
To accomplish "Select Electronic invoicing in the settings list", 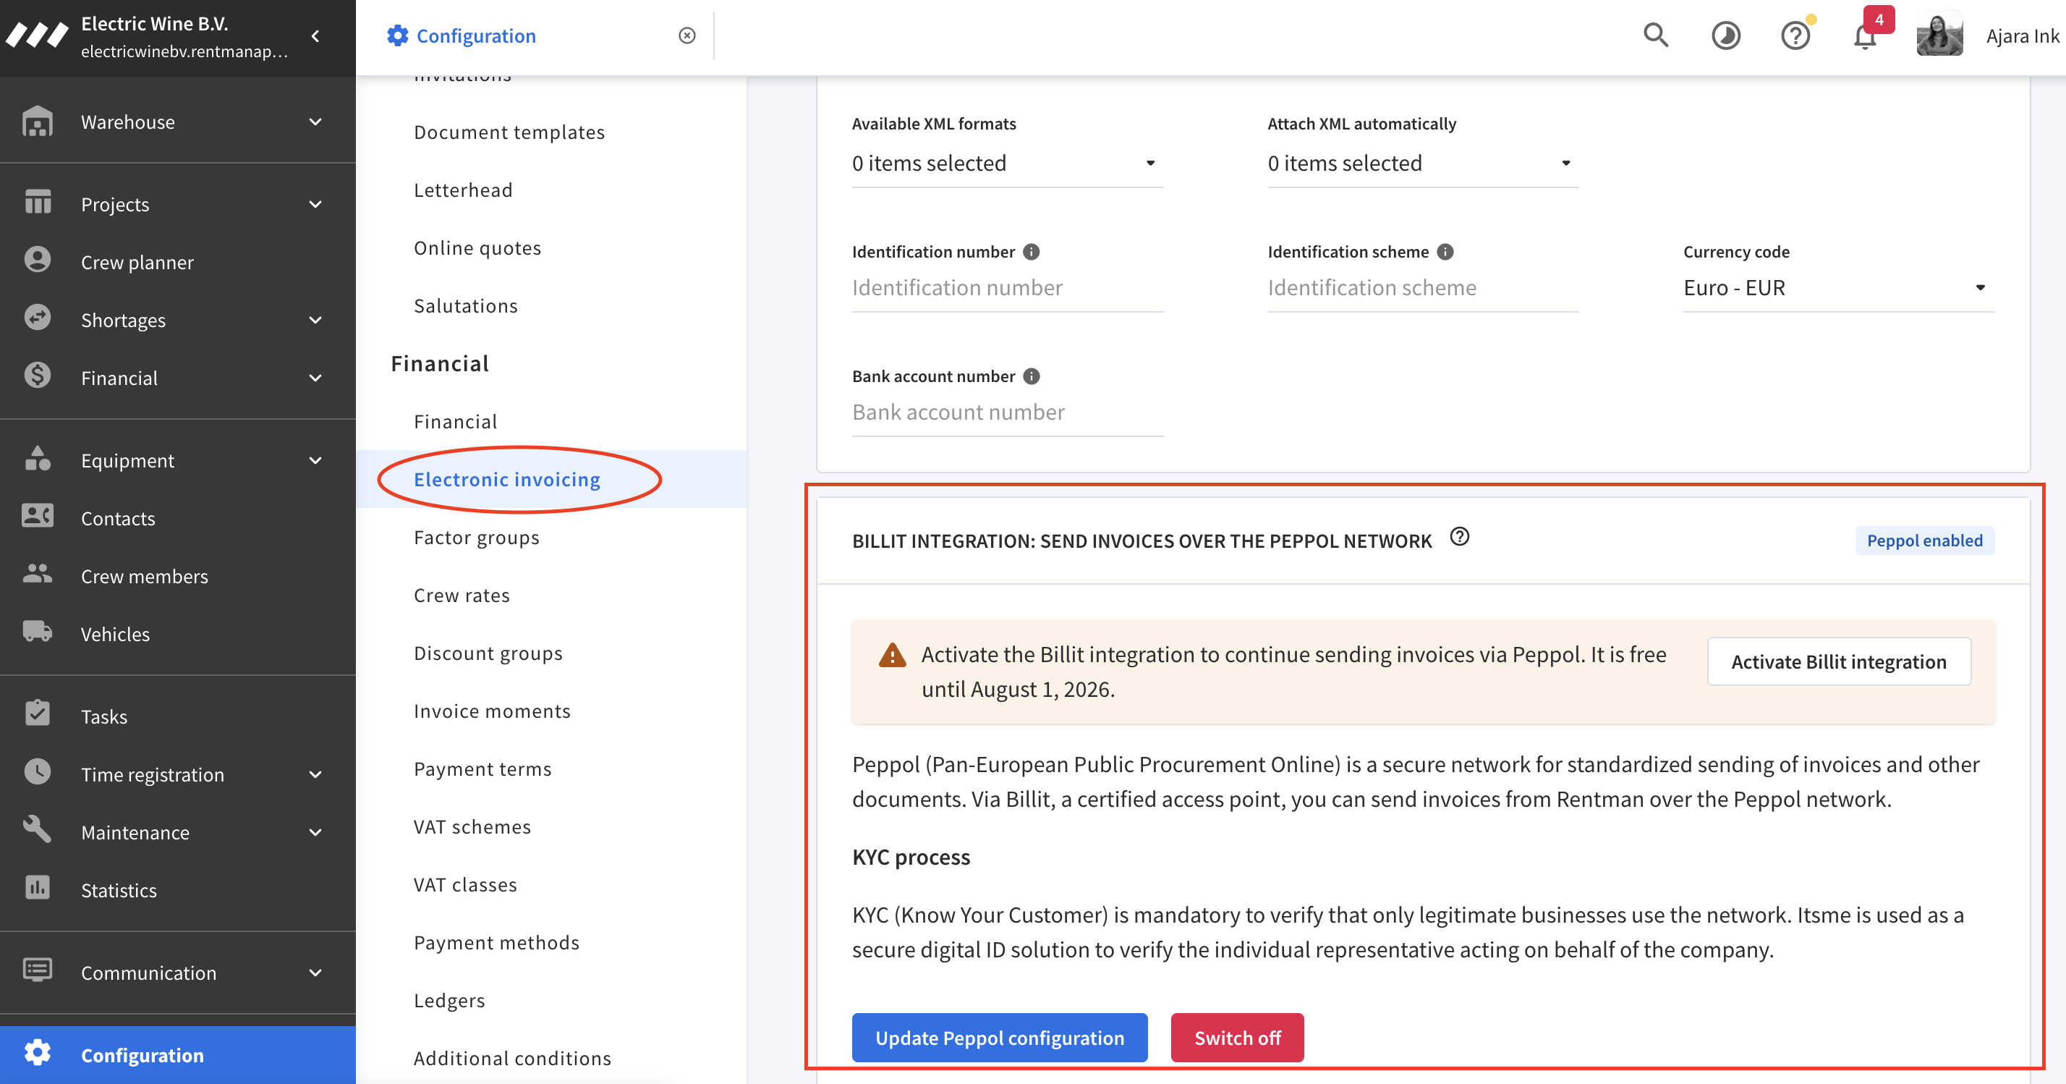I will (x=507, y=479).
